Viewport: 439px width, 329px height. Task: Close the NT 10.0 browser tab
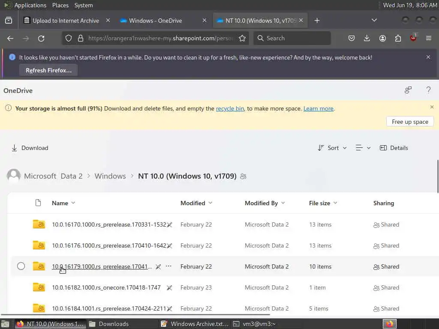coord(301,20)
